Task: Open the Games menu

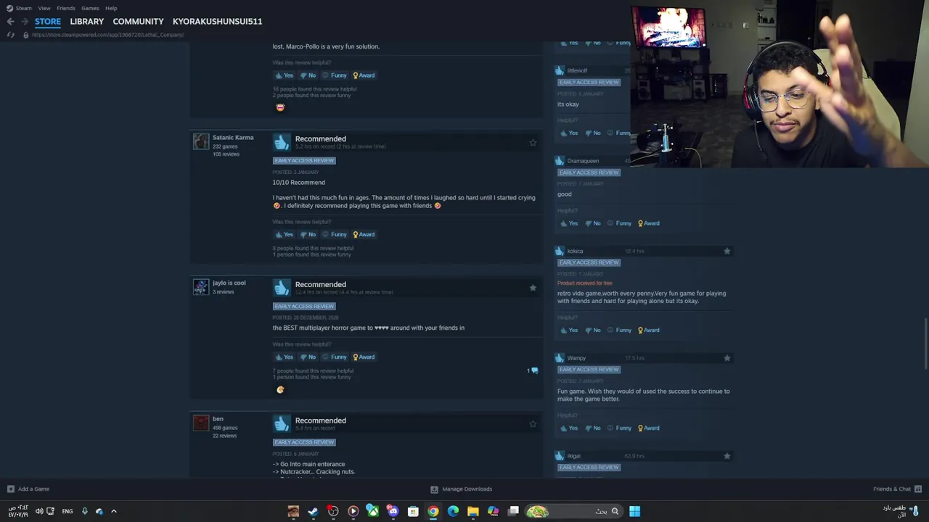Action: [90, 8]
